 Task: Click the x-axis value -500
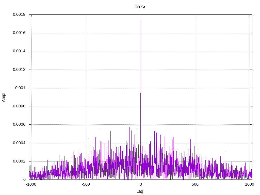(86, 184)
